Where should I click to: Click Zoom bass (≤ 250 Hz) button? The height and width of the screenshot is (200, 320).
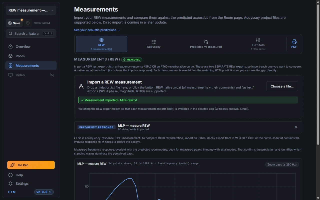point(282,164)
